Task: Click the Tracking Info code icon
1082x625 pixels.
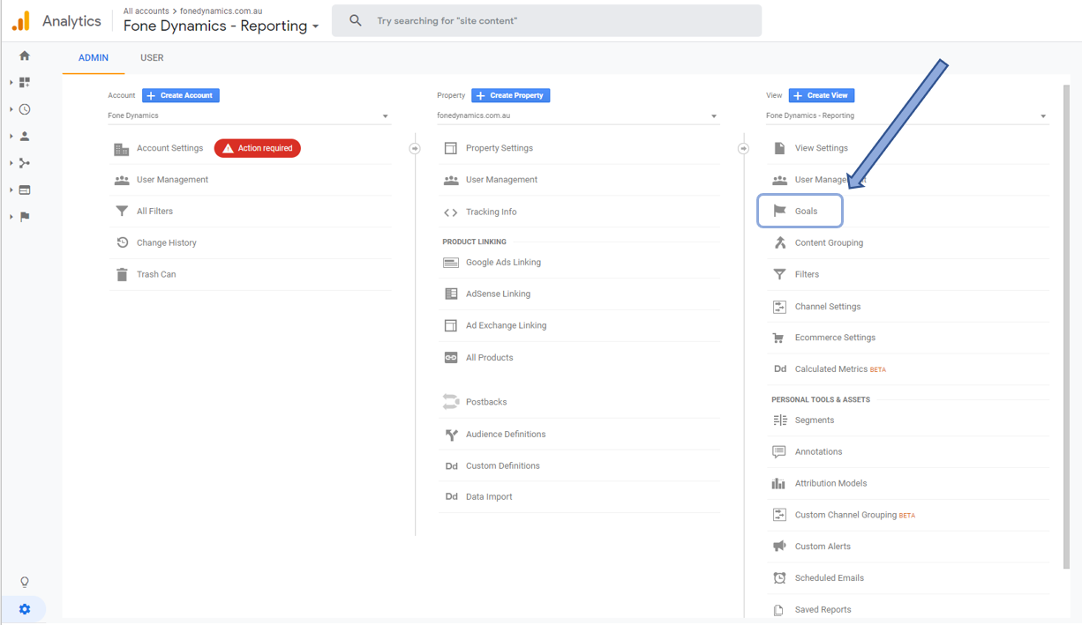Action: [451, 212]
